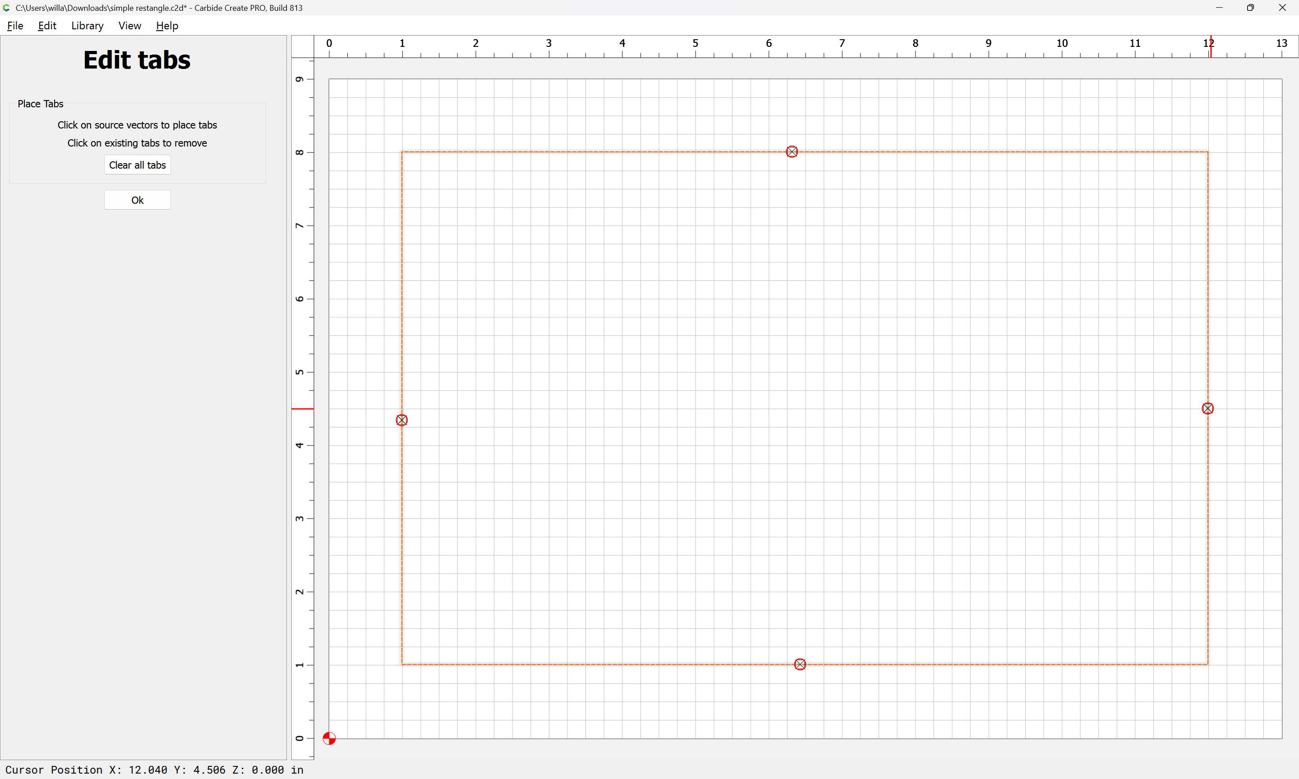Remove the tab on the rectangle's left edge
This screenshot has width=1299, height=779.
point(402,420)
